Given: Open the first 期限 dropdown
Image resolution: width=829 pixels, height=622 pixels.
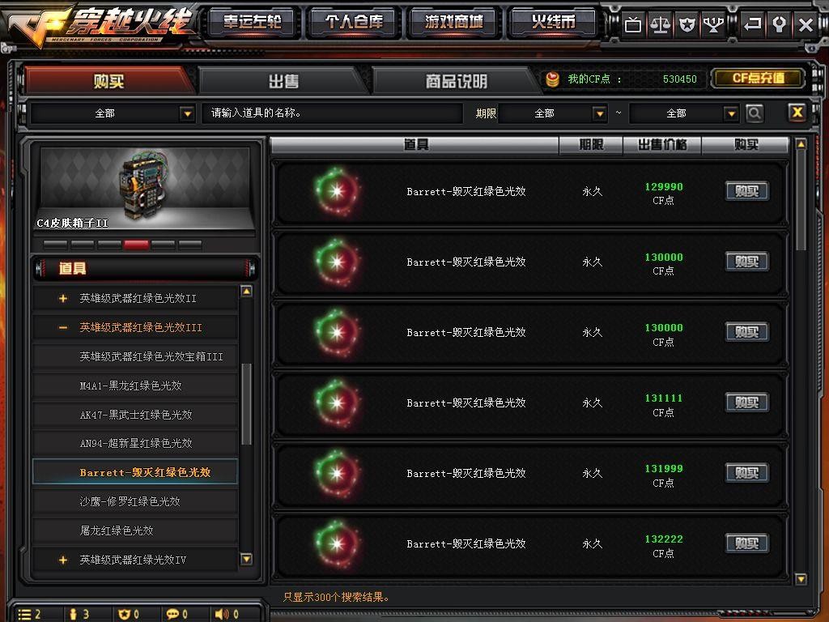Looking at the screenshot, I should coord(599,113).
